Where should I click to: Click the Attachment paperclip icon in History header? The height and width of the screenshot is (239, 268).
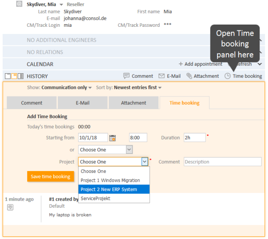[x=189, y=76]
